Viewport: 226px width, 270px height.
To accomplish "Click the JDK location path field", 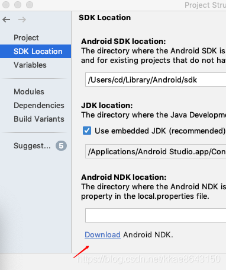I will 156,151.
